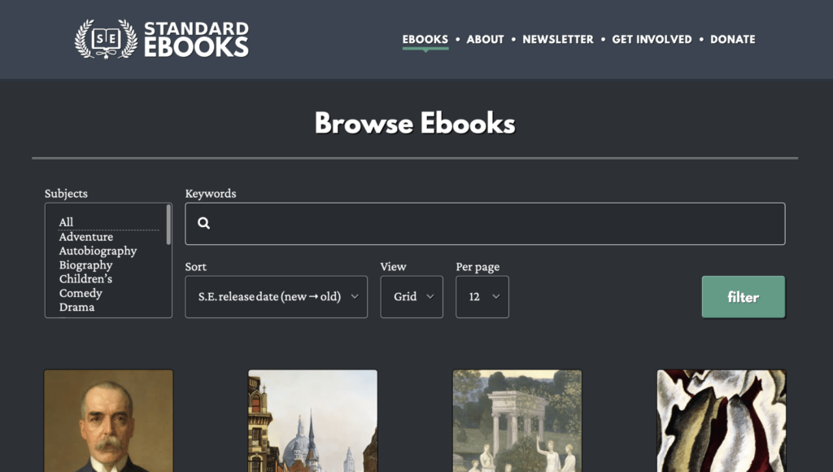Open the View dropdown set to Grid
Viewport: 833px width, 472px height.
(x=412, y=297)
